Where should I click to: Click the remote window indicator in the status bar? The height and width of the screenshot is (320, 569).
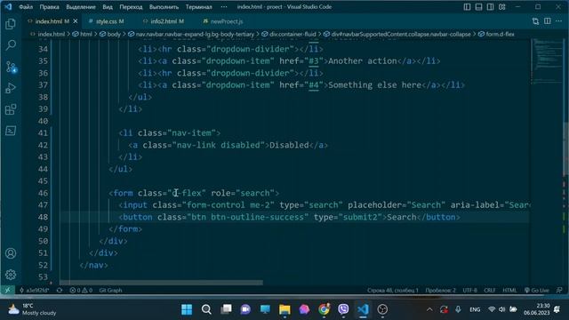(x=7, y=291)
